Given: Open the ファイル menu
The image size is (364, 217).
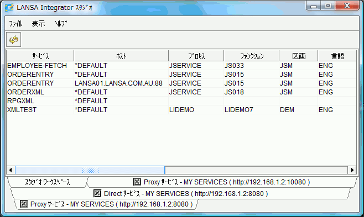Looking at the screenshot, I should [15, 24].
